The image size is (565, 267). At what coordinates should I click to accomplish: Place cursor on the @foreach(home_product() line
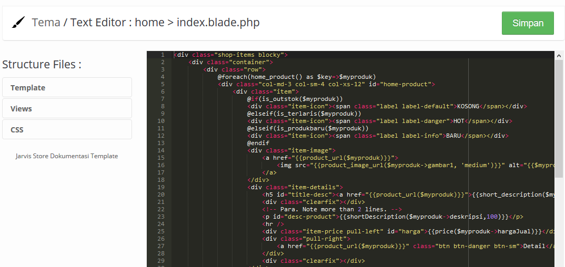point(297,77)
